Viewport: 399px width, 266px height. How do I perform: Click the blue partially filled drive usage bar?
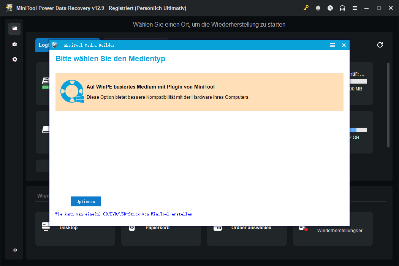pos(359,130)
